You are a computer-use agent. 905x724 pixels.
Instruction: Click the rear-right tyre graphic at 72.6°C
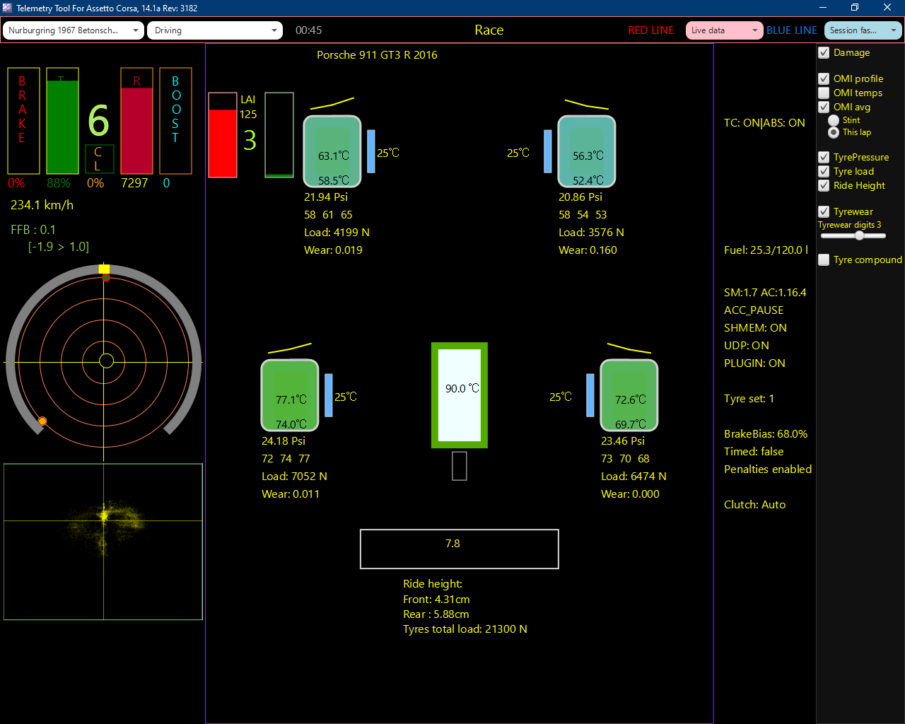click(629, 395)
